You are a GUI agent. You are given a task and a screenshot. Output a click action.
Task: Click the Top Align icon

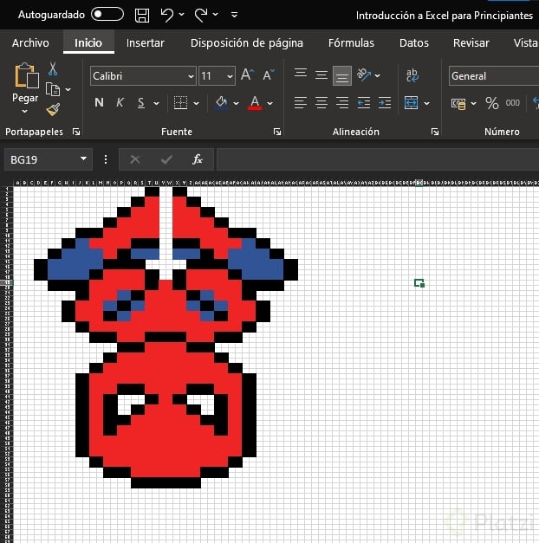click(x=301, y=74)
